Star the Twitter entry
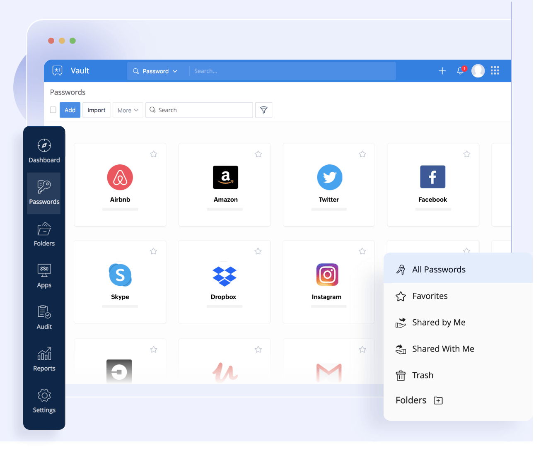 pos(362,154)
